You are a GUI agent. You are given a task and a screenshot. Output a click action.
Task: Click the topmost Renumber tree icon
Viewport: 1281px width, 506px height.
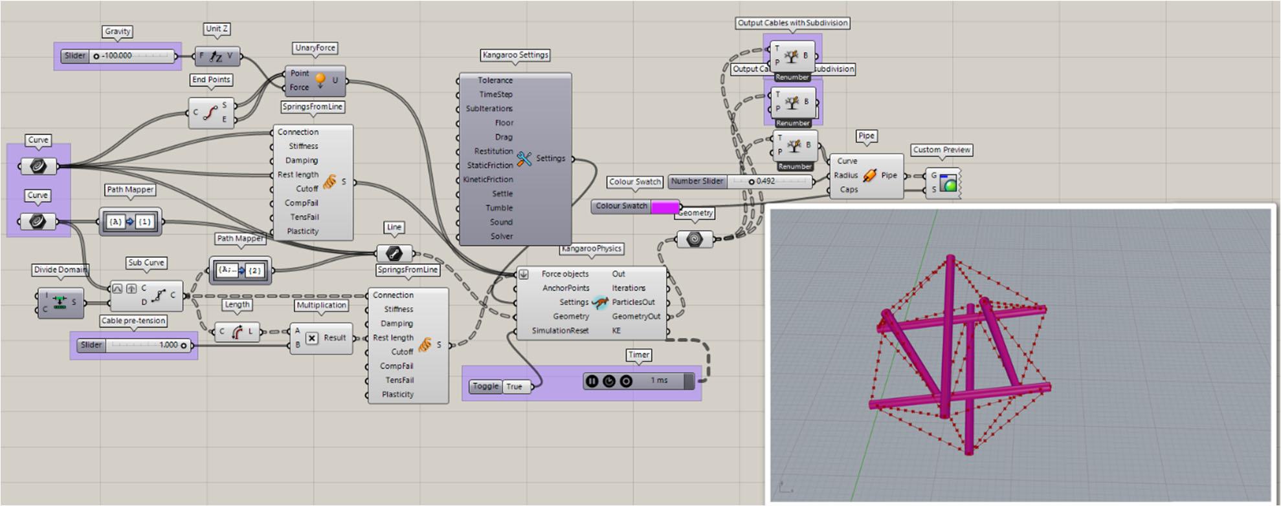(792, 57)
